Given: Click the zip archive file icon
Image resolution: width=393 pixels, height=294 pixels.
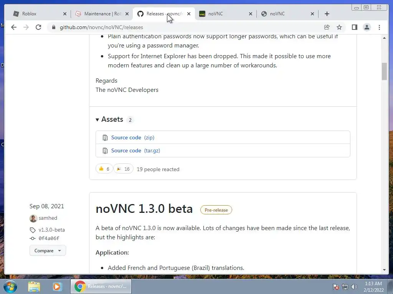Looking at the screenshot, I should coord(105,138).
